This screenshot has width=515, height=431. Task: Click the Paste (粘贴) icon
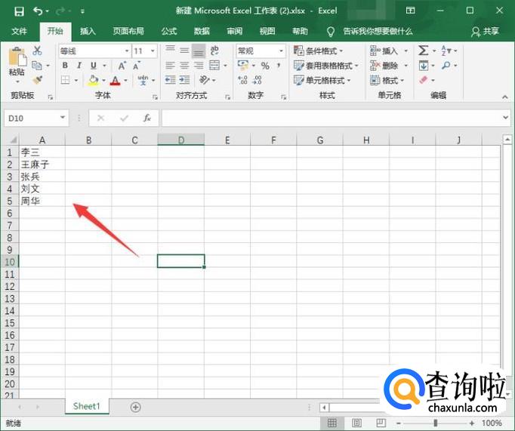coord(17,62)
